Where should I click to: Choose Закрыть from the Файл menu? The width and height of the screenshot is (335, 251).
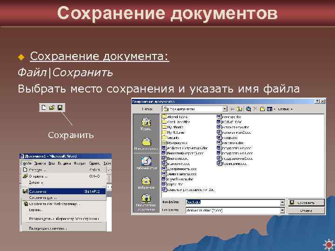(x=64, y=183)
